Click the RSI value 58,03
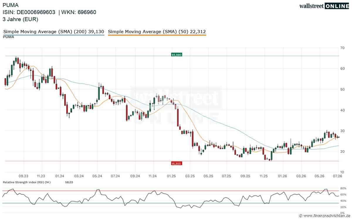This screenshot has height=220, width=352. tap(69, 182)
